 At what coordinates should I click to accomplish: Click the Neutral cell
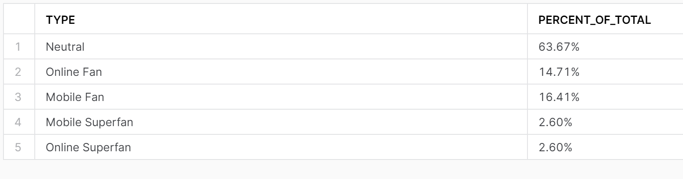tap(65, 47)
